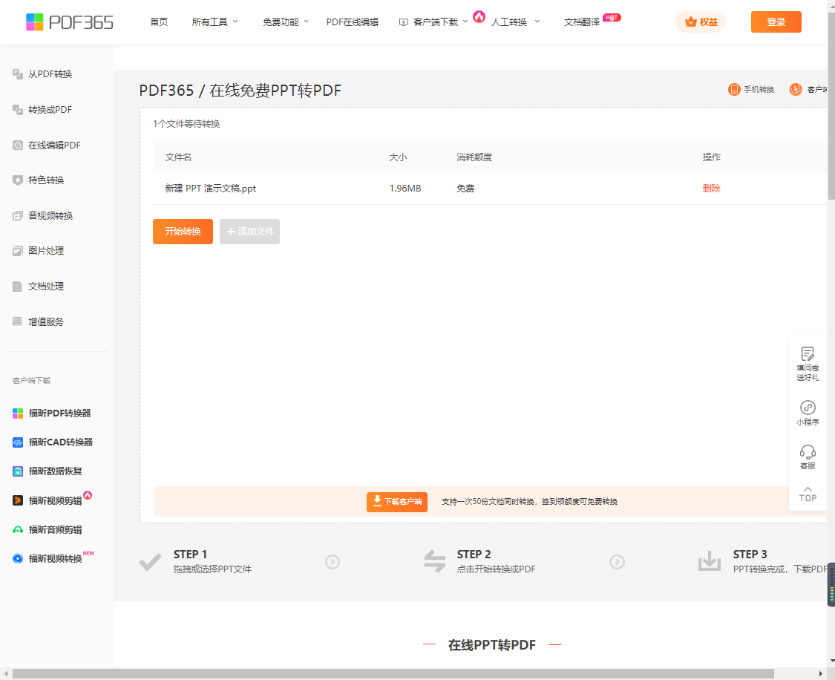Screen dimensions: 835x680
Task: Click the flame icon beside 客户端下载
Action: click(x=479, y=16)
